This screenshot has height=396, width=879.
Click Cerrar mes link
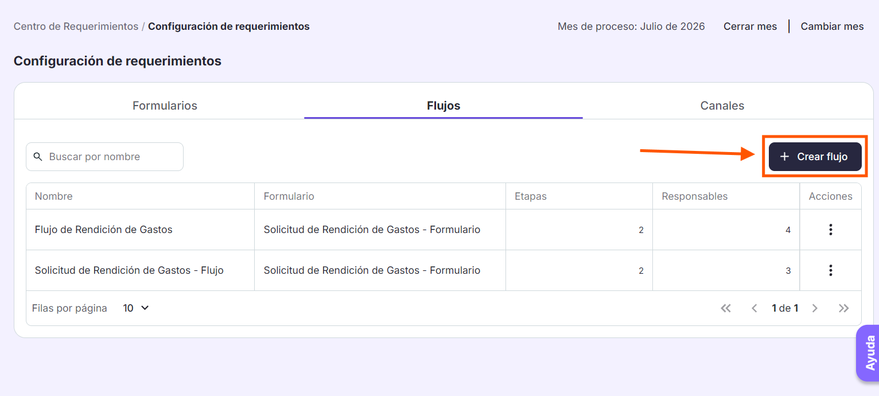pos(750,26)
